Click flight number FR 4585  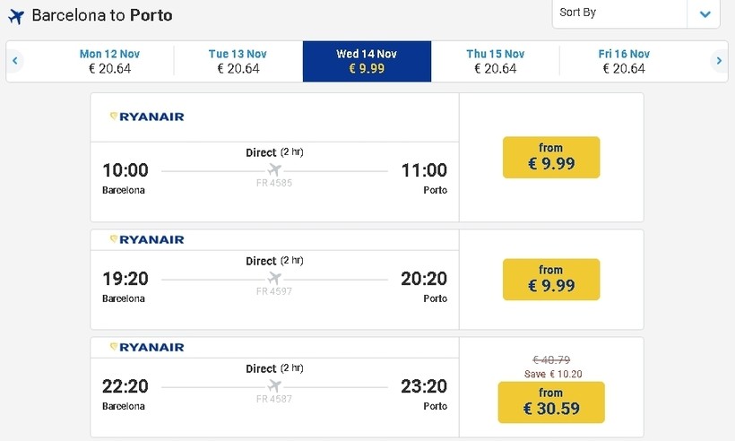pos(274,184)
